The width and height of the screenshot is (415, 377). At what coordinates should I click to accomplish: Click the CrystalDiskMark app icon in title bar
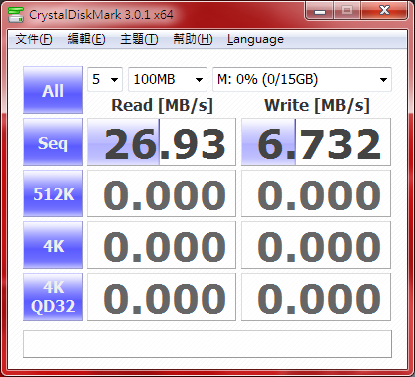click(x=16, y=14)
